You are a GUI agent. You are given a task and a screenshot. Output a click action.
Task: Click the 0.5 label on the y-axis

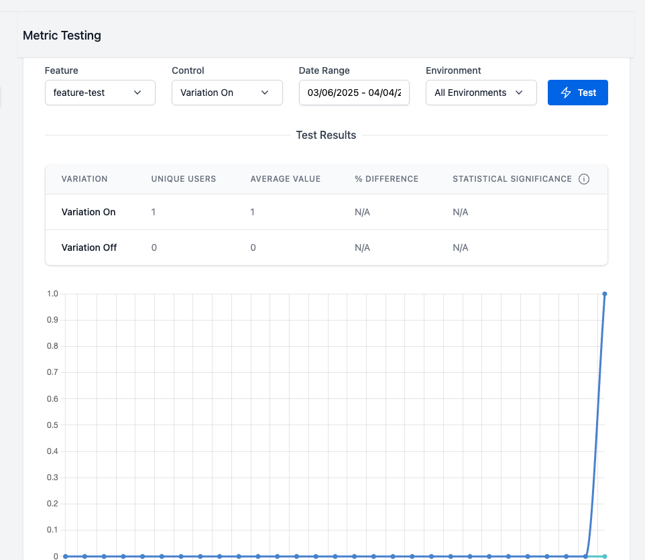pyautogui.click(x=52, y=425)
